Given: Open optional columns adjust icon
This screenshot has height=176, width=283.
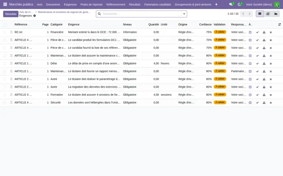Looking at the screenshot, I should [280, 24].
